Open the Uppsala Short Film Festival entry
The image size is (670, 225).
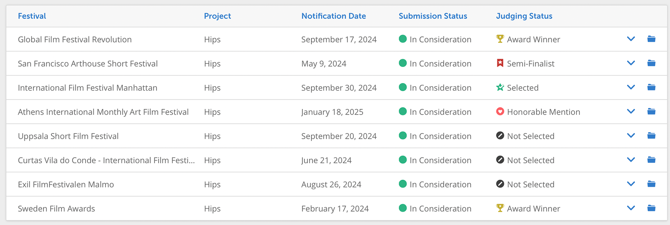(x=68, y=136)
